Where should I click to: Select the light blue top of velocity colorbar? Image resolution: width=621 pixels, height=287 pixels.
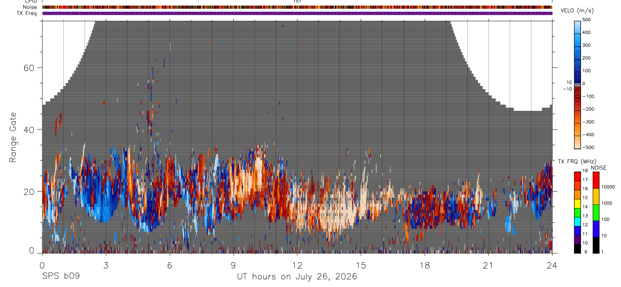[578, 24]
